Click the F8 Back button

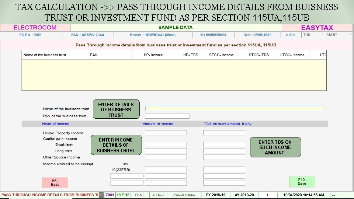pos(55,182)
